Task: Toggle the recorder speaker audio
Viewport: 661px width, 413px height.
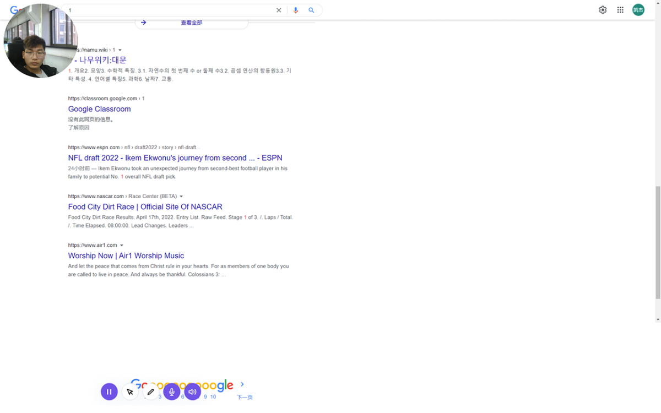Action: pos(192,392)
